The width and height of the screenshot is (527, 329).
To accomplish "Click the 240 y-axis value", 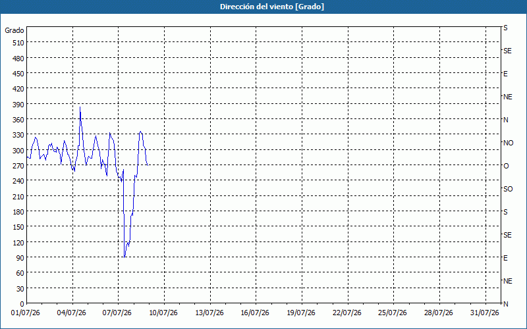I will click(x=18, y=181).
